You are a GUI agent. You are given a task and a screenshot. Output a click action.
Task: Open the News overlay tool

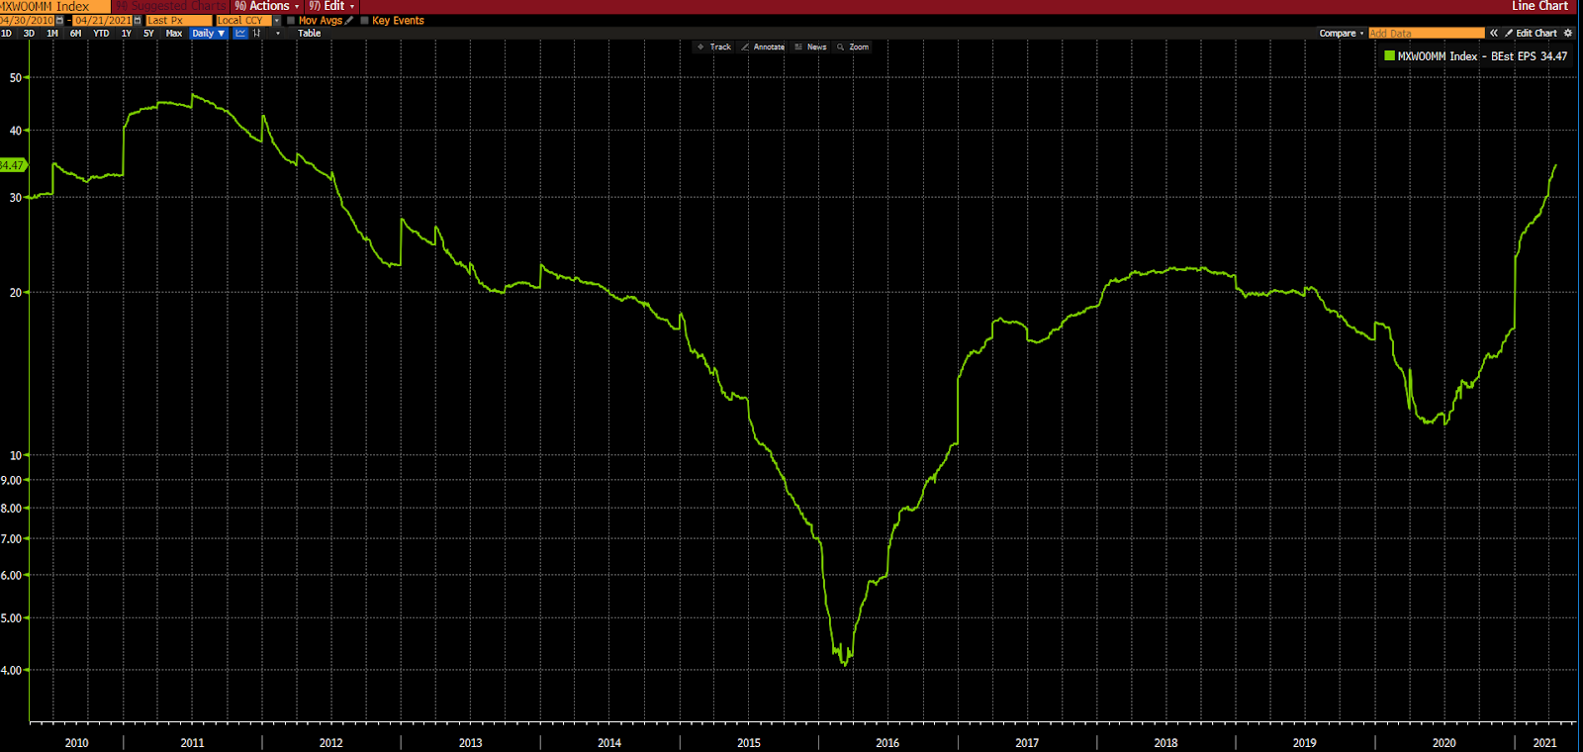click(x=810, y=47)
